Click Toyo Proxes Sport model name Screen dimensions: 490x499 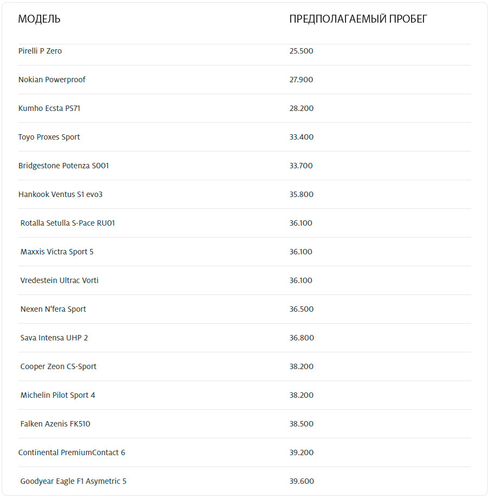[49, 137]
